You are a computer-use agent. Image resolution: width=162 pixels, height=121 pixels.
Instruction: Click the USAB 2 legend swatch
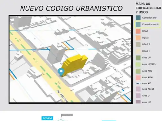[138, 44]
